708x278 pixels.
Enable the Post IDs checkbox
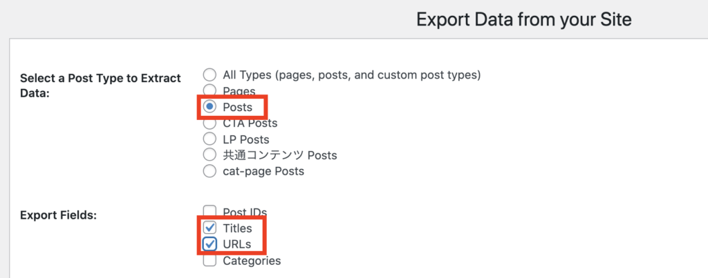(210, 211)
